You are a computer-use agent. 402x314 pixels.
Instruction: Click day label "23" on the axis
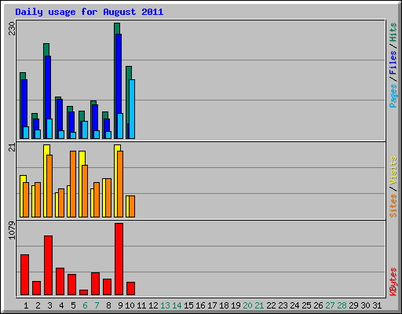(x=283, y=305)
